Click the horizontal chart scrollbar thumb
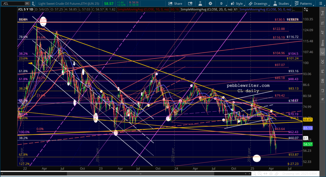326x177 pixels. click(x=140, y=174)
